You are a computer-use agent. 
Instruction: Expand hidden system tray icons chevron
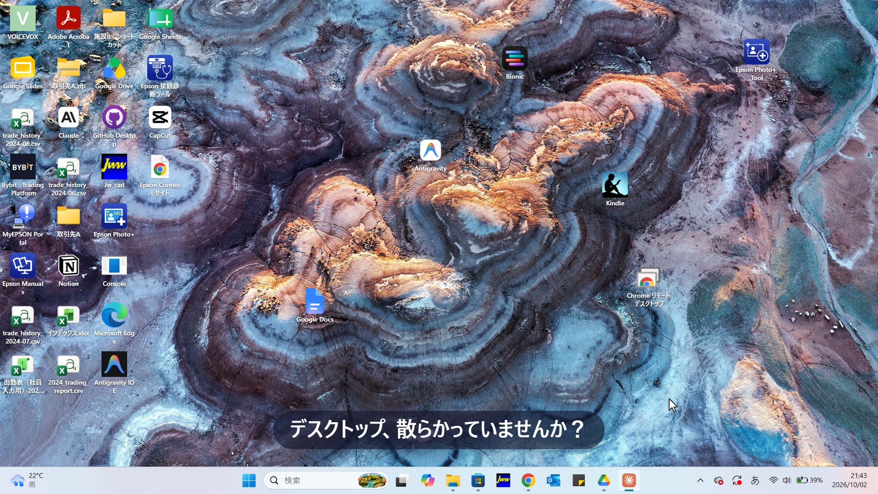coord(700,480)
